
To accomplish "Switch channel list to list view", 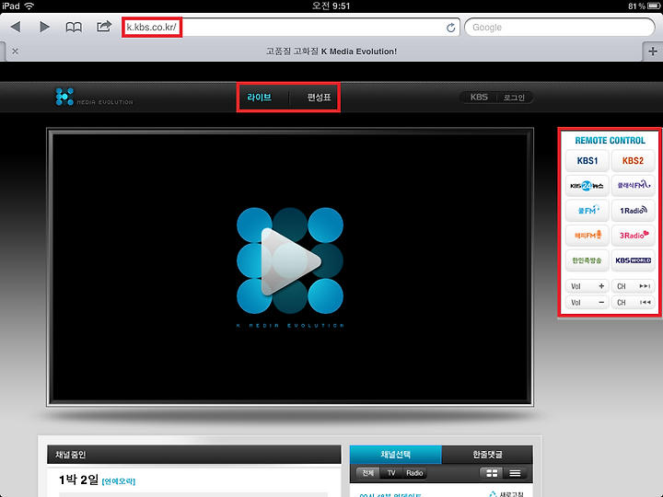I will coord(515,473).
